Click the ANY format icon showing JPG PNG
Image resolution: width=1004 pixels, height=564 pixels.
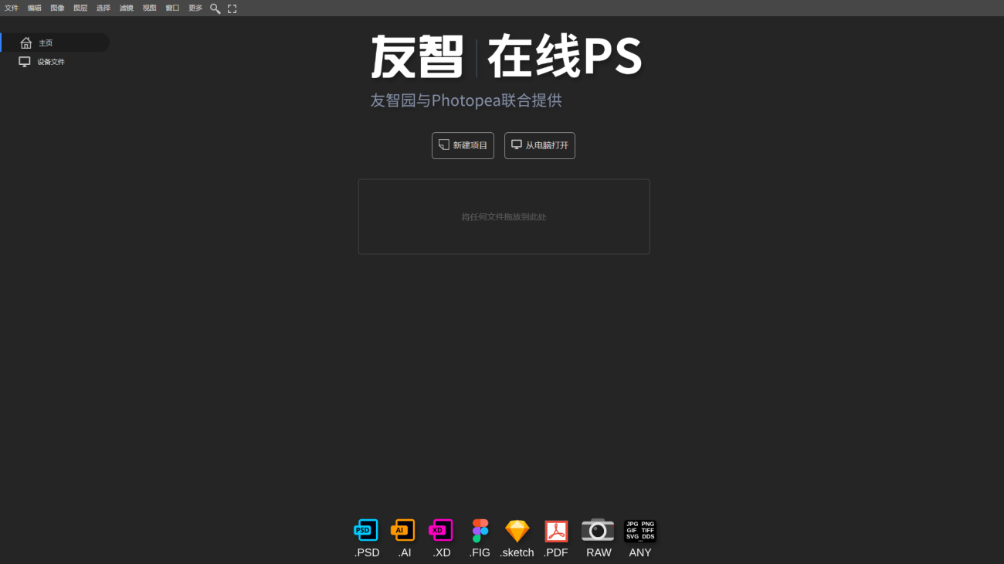point(639,531)
